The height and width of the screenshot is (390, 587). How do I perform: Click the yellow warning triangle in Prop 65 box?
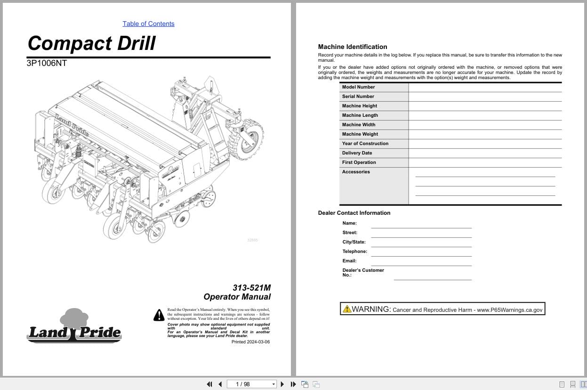[x=347, y=309]
